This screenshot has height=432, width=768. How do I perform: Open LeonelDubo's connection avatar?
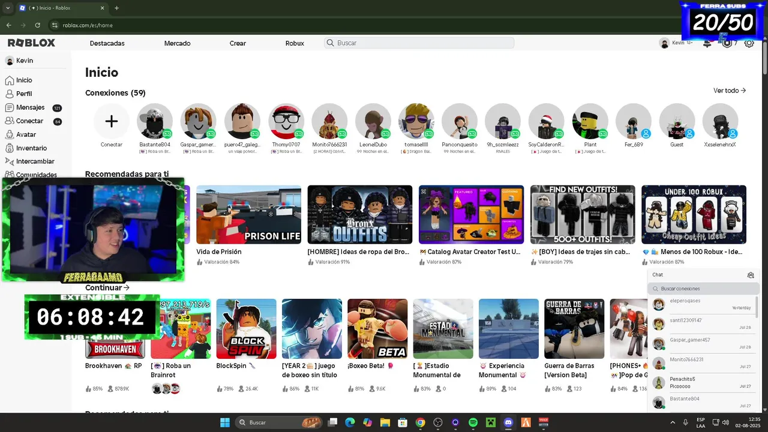pos(373,121)
